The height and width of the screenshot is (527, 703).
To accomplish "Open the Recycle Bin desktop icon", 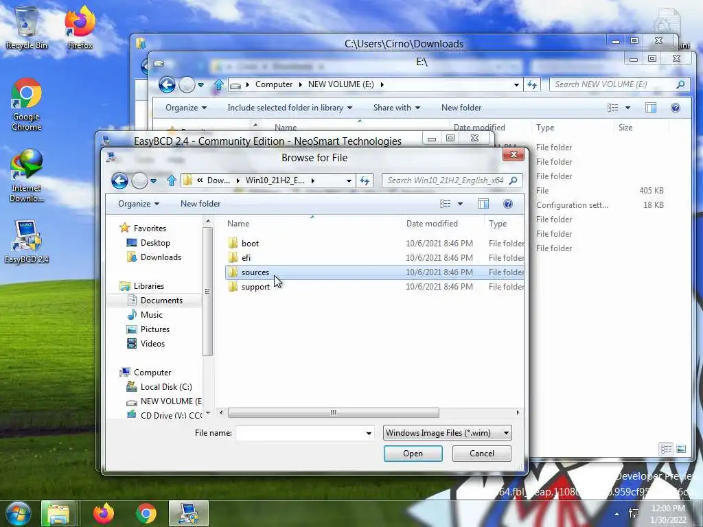I will [27, 27].
